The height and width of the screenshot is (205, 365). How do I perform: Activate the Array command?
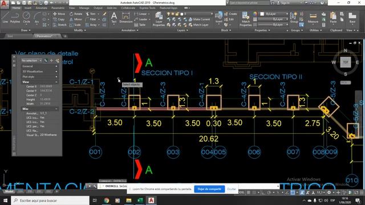pyautogui.click(x=91, y=24)
